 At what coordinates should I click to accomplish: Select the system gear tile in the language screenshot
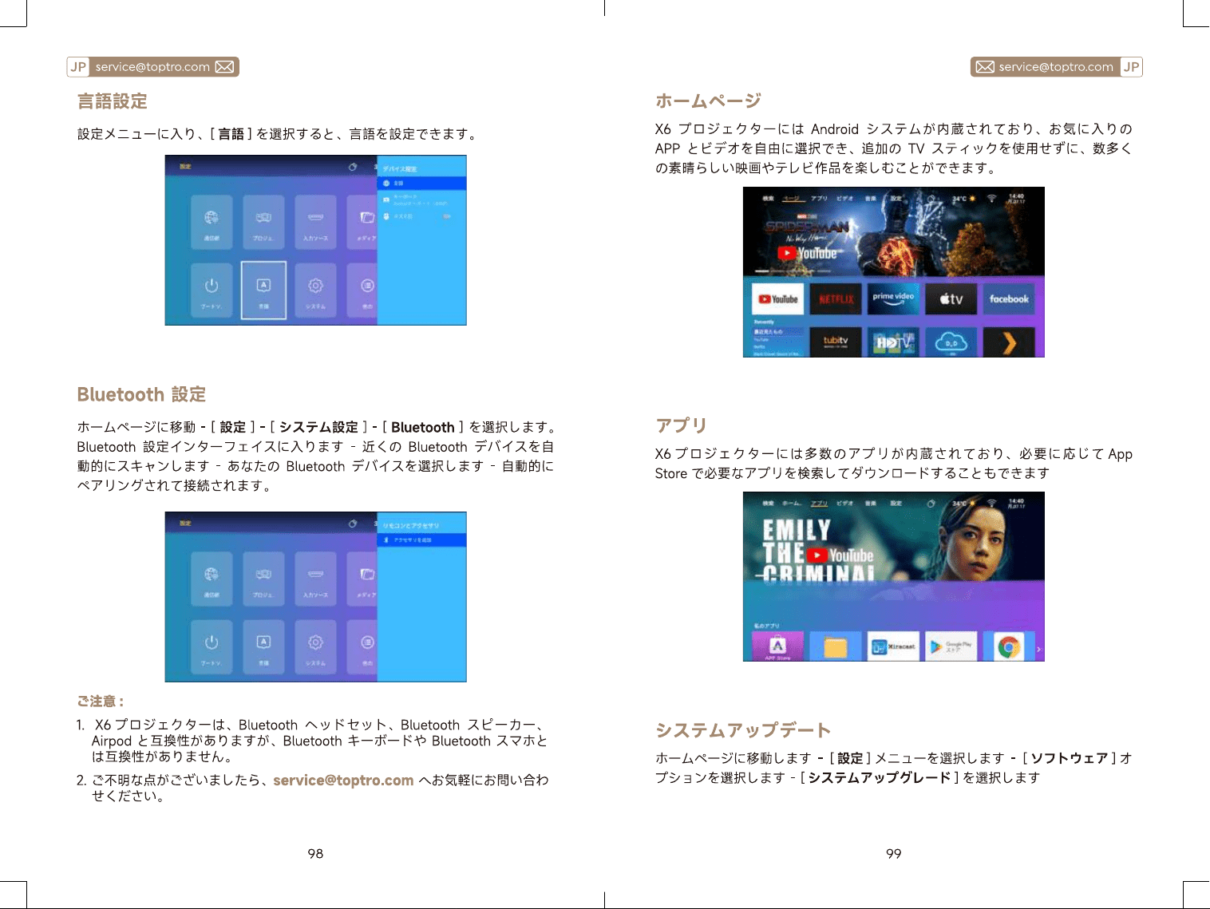click(x=315, y=290)
